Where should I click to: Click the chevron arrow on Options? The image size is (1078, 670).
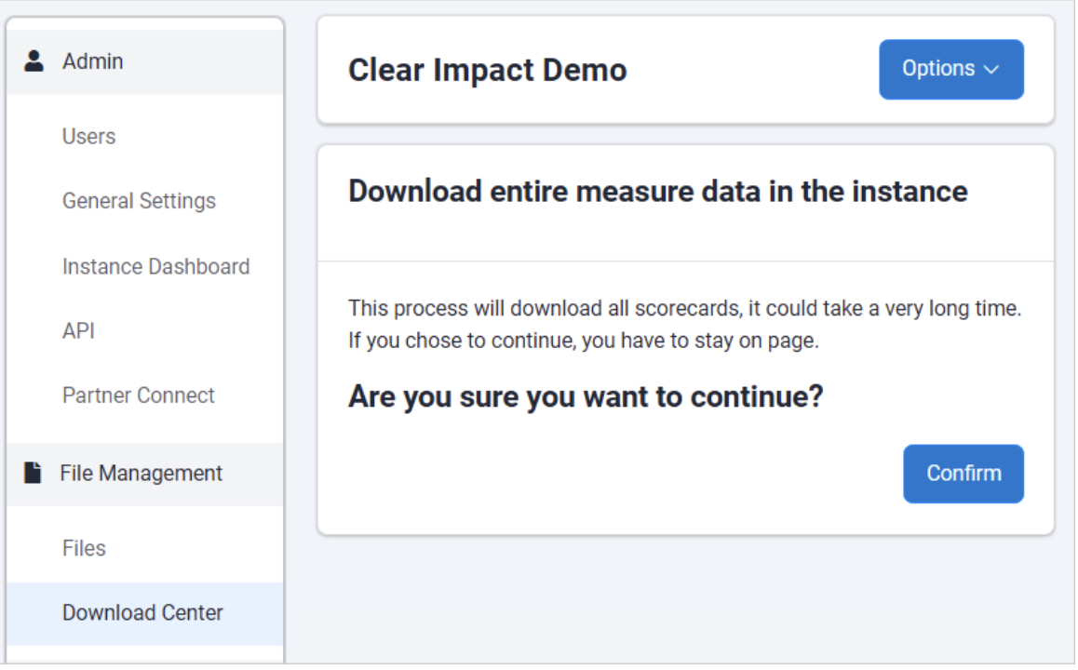tap(990, 70)
